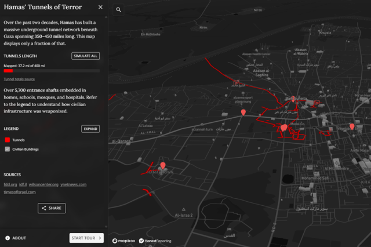Select the pin near Vegetable Store label
Screen dimensions: 371x247
(x=352, y=126)
